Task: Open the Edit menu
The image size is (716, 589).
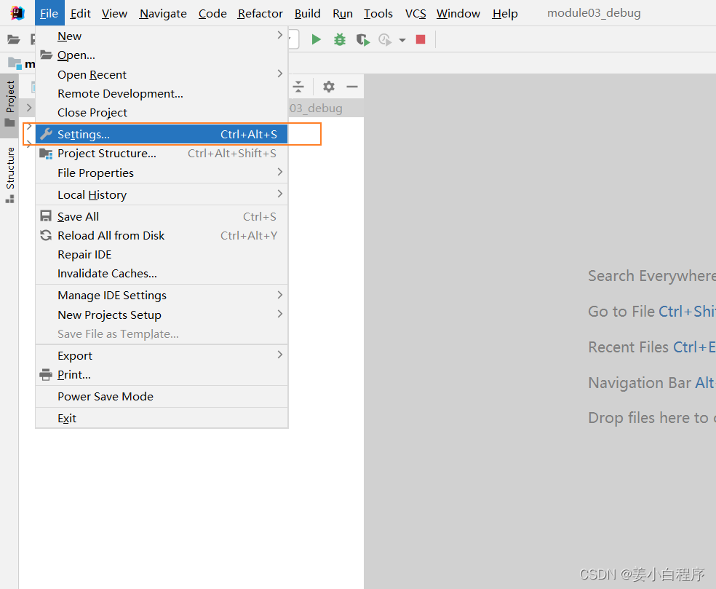Action: pos(80,14)
